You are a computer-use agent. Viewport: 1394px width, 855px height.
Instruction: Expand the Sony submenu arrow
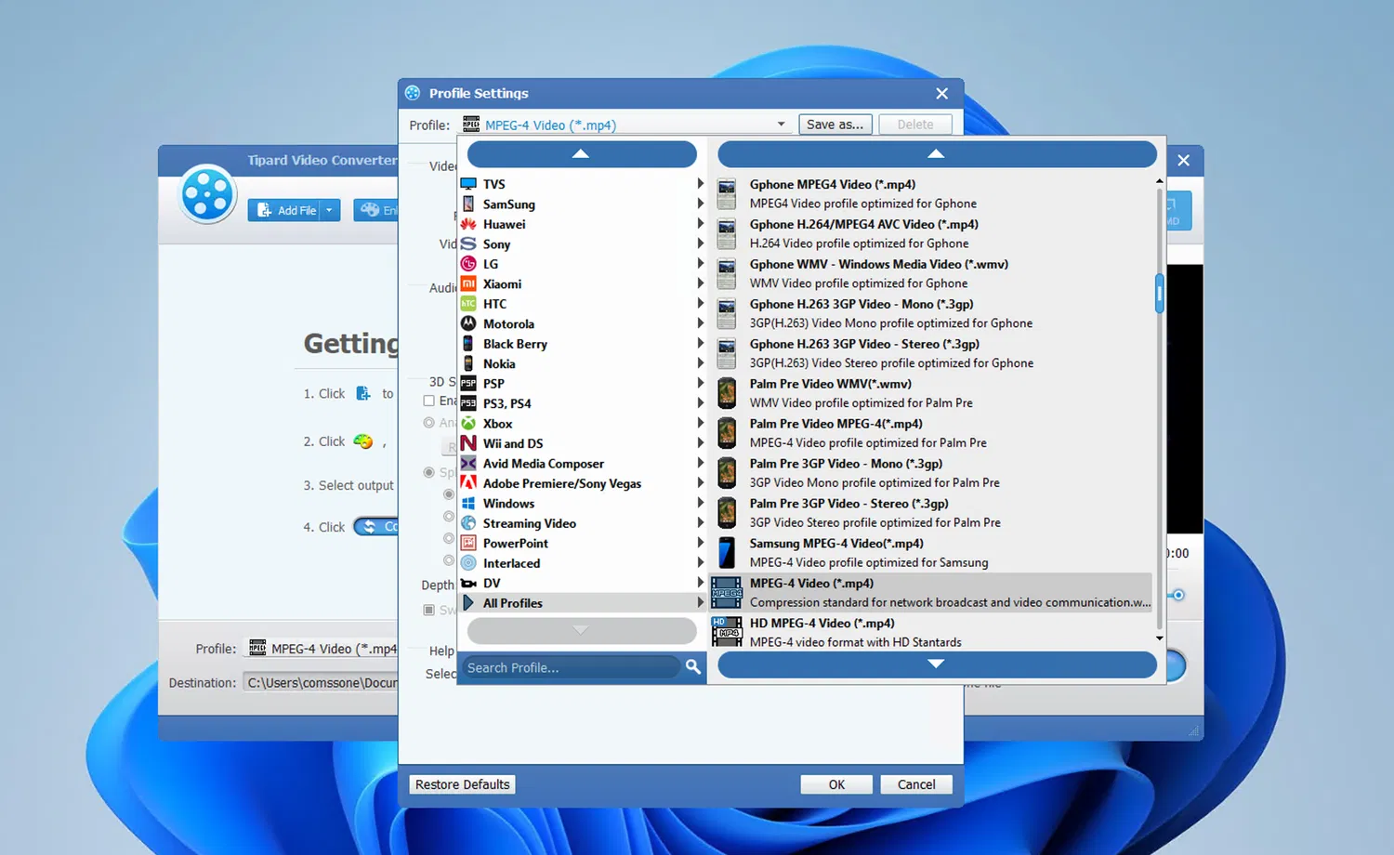pyautogui.click(x=700, y=244)
